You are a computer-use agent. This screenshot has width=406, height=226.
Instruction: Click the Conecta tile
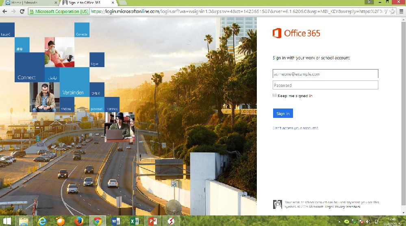pos(82,30)
